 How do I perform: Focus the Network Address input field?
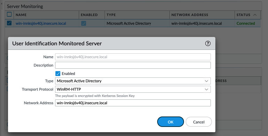[133, 103]
